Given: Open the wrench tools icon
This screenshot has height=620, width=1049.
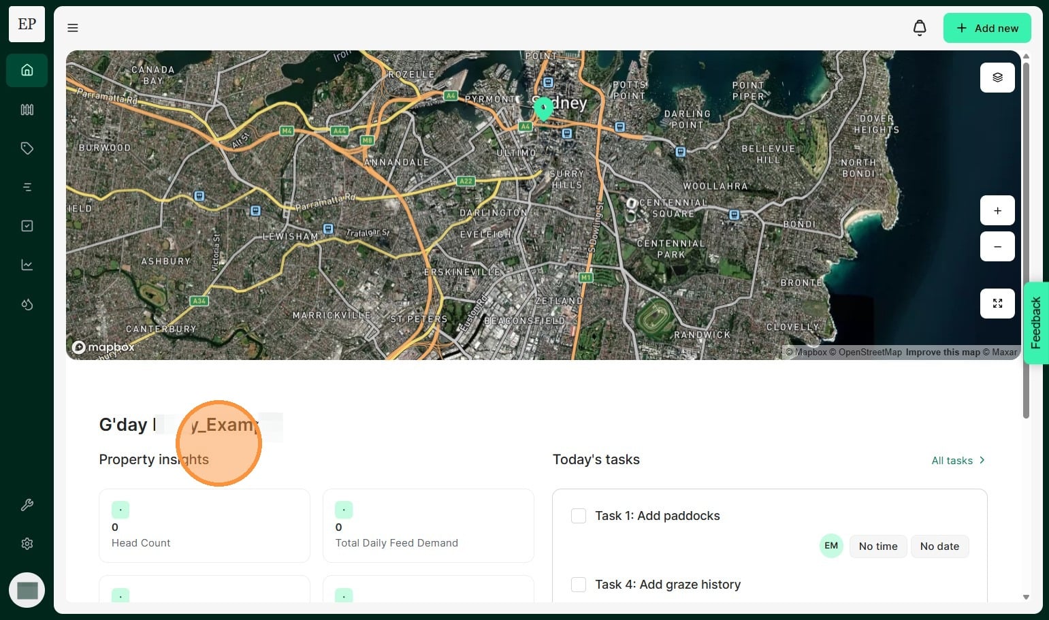Looking at the screenshot, I should click(27, 505).
